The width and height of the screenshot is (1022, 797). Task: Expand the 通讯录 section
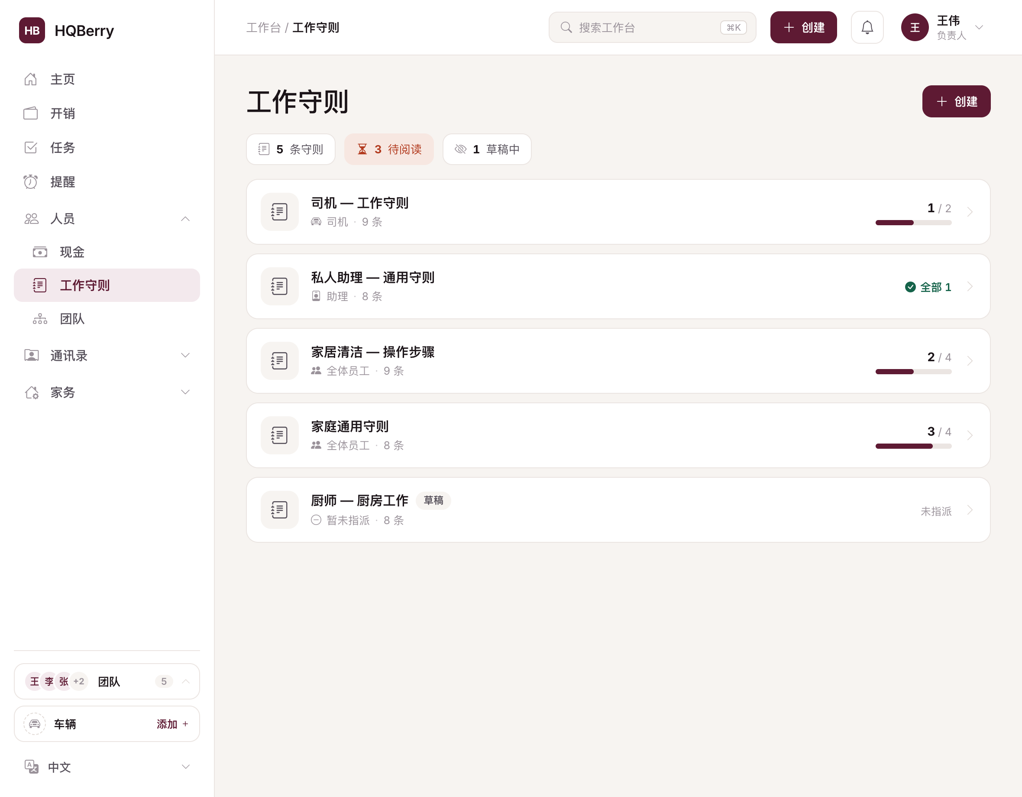(x=185, y=355)
